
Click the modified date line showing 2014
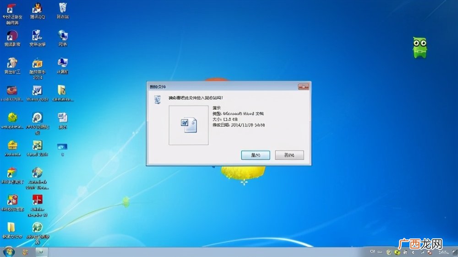(x=239, y=125)
